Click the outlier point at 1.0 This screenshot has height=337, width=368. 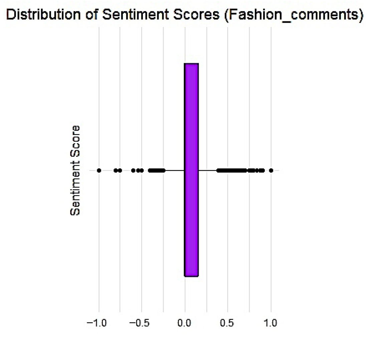(271, 171)
